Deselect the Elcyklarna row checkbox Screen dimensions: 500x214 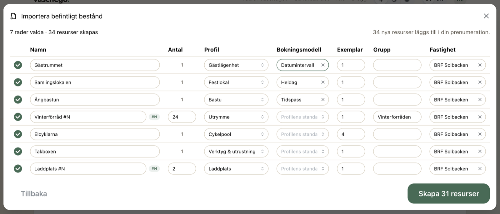click(x=18, y=134)
